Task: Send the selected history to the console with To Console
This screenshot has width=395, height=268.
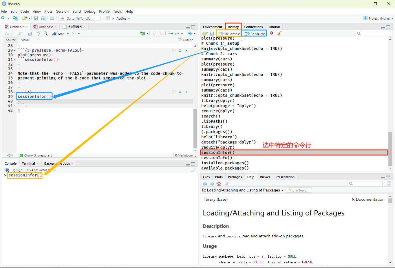Action: (229, 33)
